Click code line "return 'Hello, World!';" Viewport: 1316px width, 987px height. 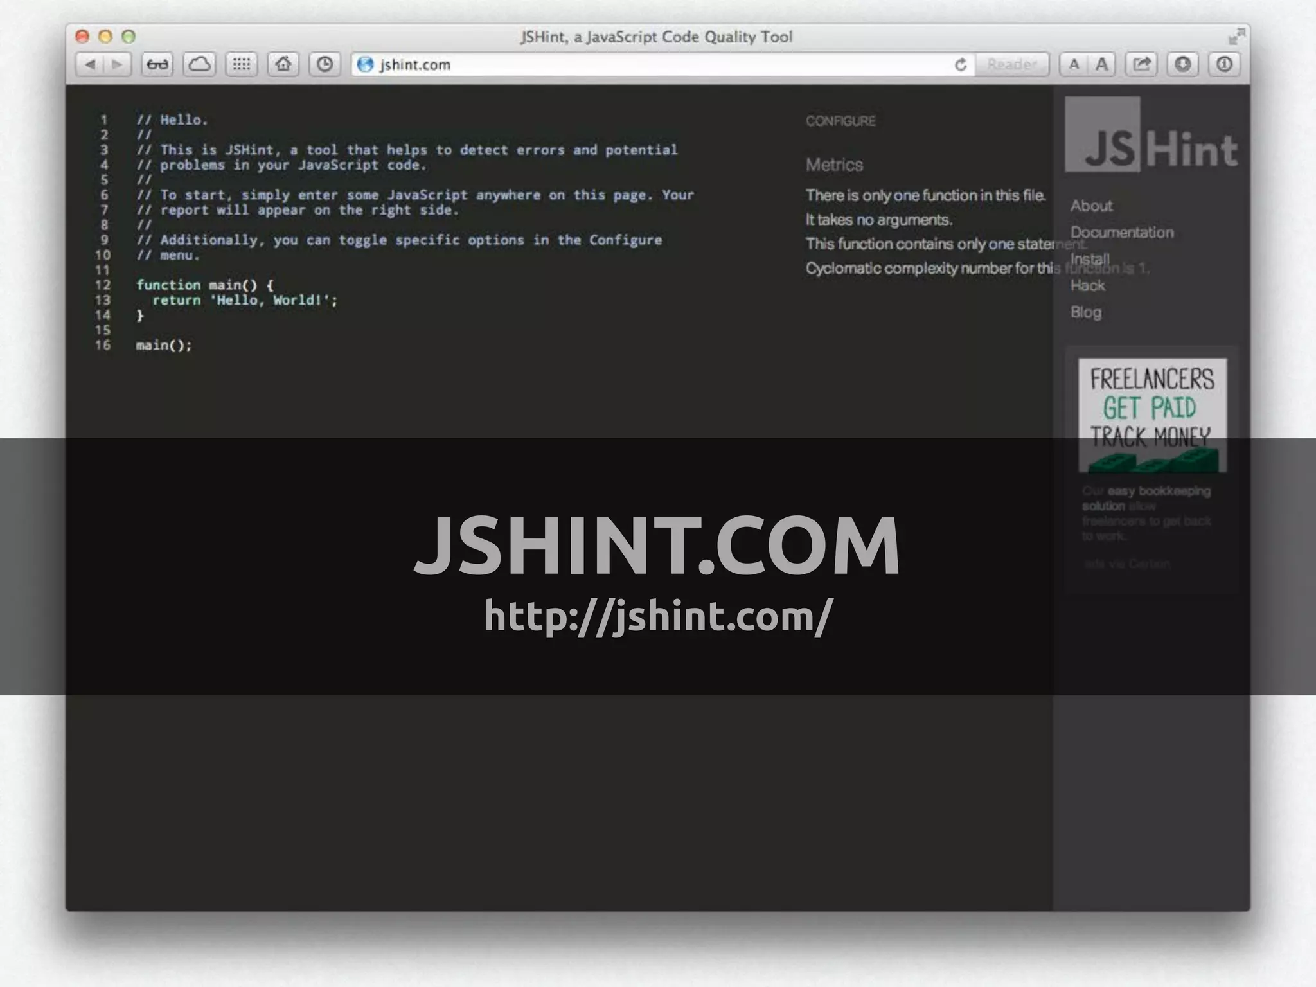coord(245,300)
